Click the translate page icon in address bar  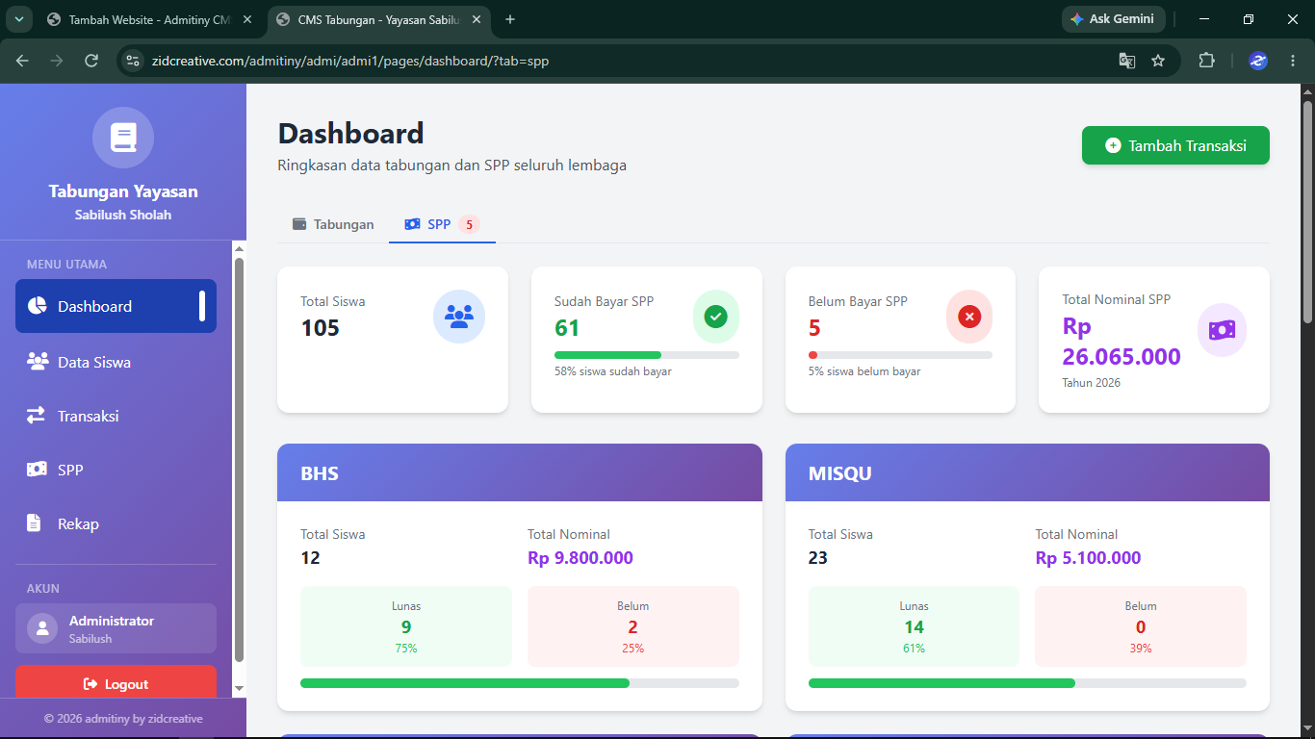(x=1126, y=61)
